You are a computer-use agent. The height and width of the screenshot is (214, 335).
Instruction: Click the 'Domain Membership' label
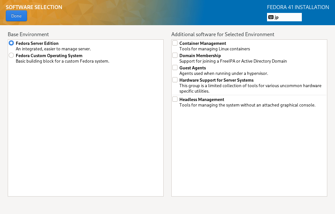click(200, 56)
